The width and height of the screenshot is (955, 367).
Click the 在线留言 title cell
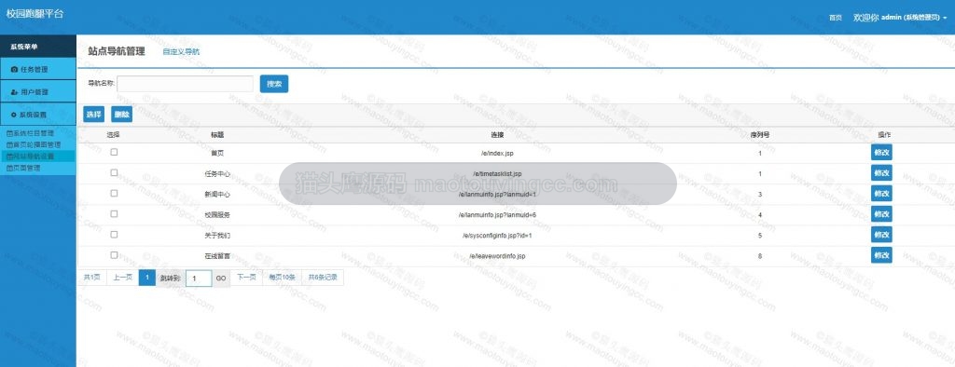[217, 256]
